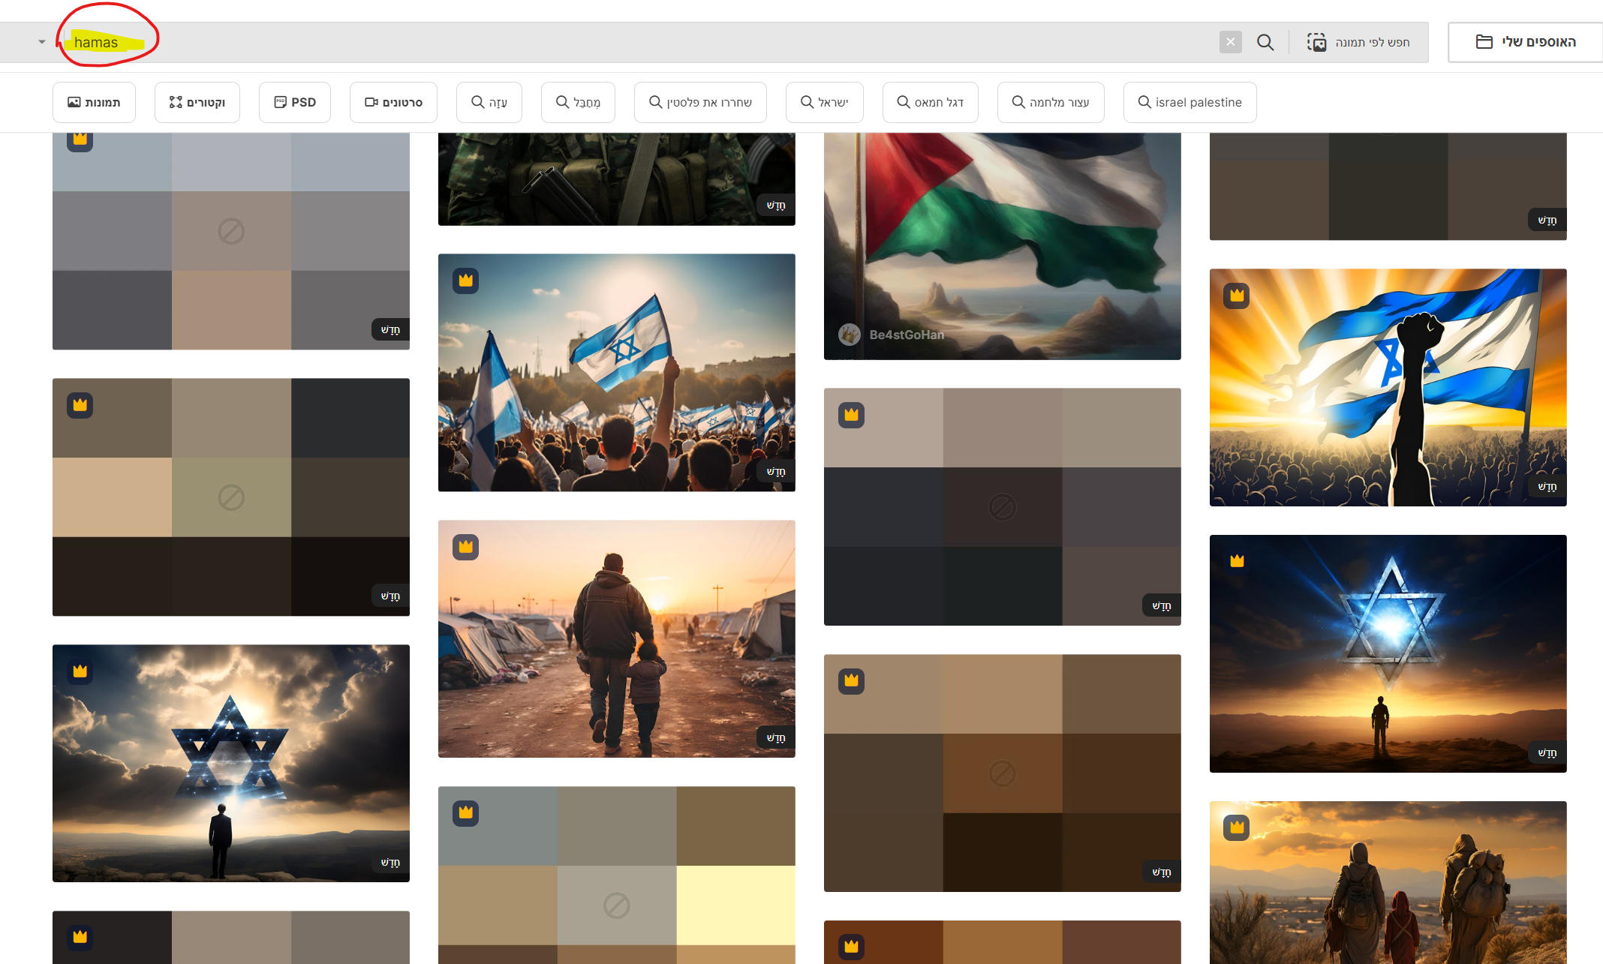
Task: Open the father and child refugee camp image
Action: [x=616, y=638]
